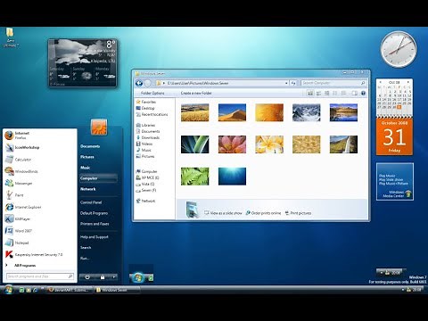The width and height of the screenshot is (428, 321).
Task: Select the snowy mountains wallpaper thumbnail
Action: [x=307, y=112]
